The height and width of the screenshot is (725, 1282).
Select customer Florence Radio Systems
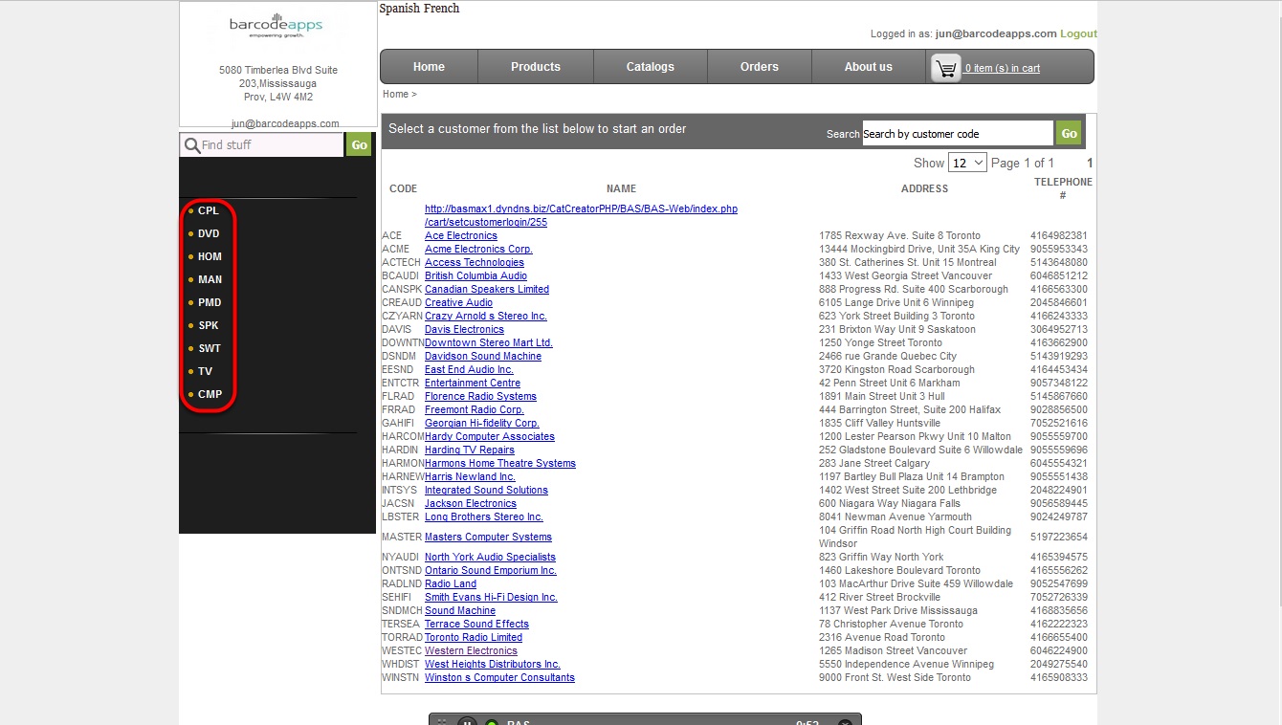click(480, 396)
